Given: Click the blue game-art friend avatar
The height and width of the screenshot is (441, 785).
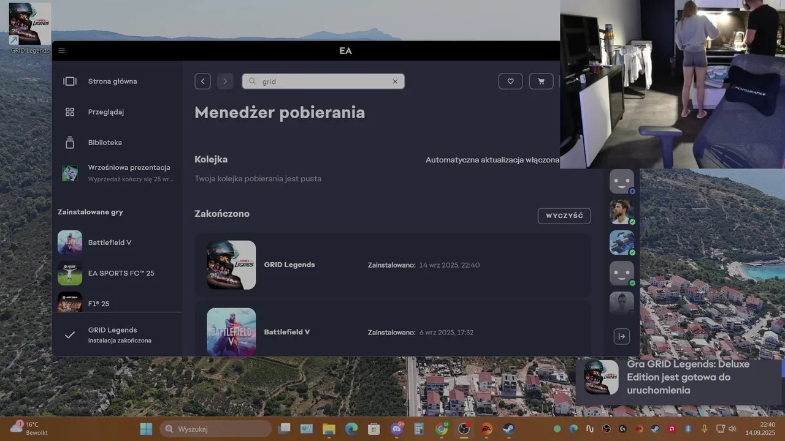Looking at the screenshot, I should point(622,243).
